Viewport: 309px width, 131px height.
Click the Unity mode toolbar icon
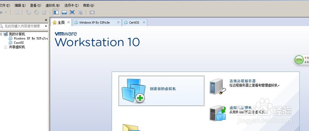pos(80,12)
